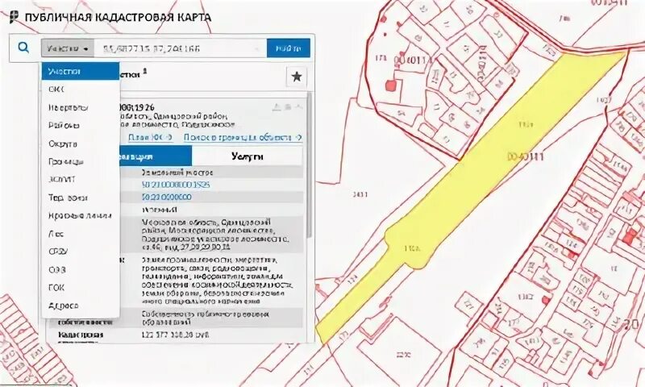Click the blue Найти button
This screenshot has width=645, height=387.
[289, 48]
